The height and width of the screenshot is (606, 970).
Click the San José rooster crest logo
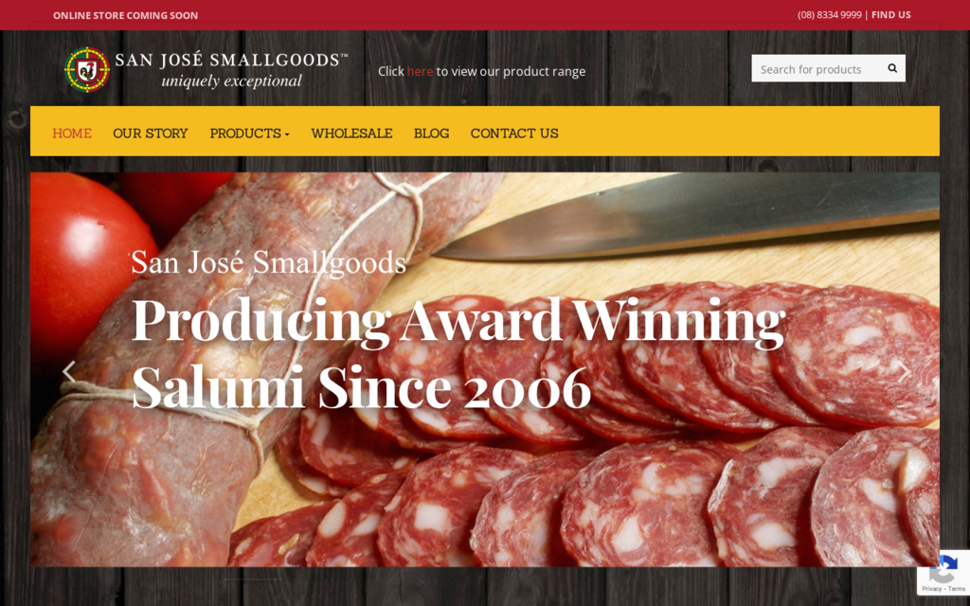[x=87, y=69]
